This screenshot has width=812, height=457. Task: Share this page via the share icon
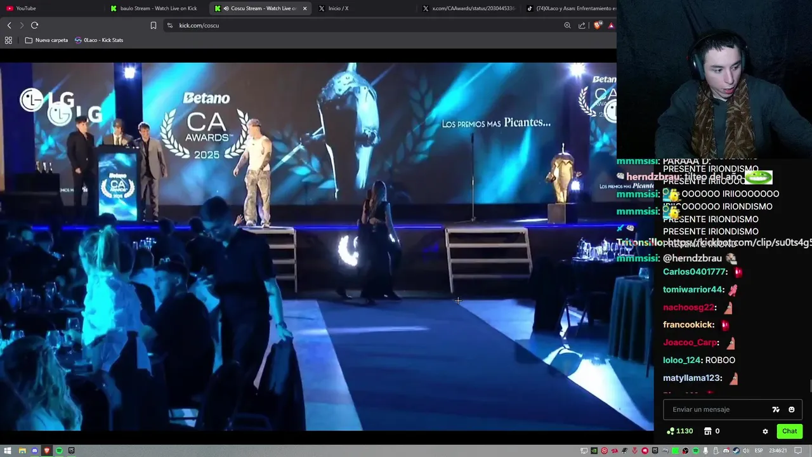(x=582, y=25)
